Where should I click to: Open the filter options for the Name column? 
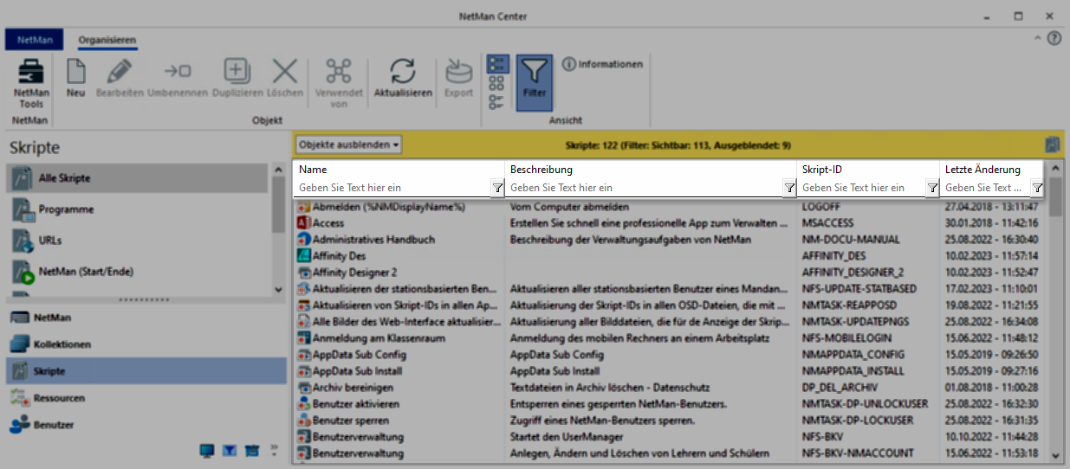pos(497,188)
